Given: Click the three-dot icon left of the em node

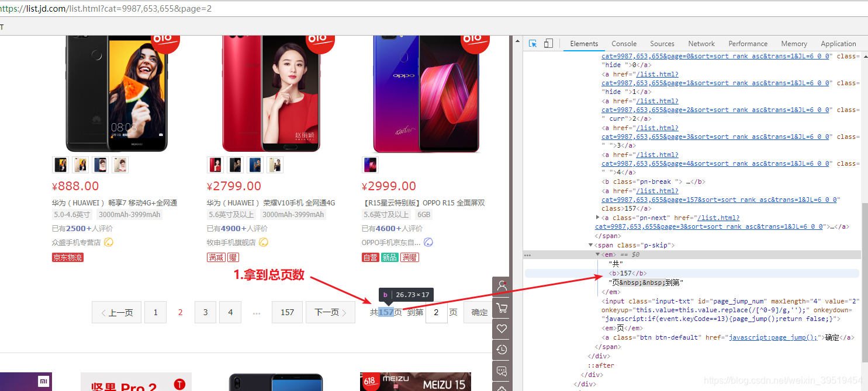Looking at the screenshot, I should pos(528,255).
